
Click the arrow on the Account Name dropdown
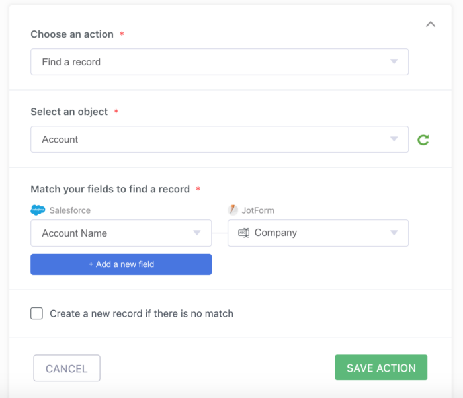(197, 233)
